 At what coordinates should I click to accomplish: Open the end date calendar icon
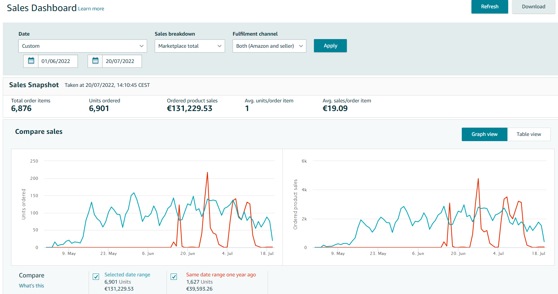pyautogui.click(x=95, y=61)
